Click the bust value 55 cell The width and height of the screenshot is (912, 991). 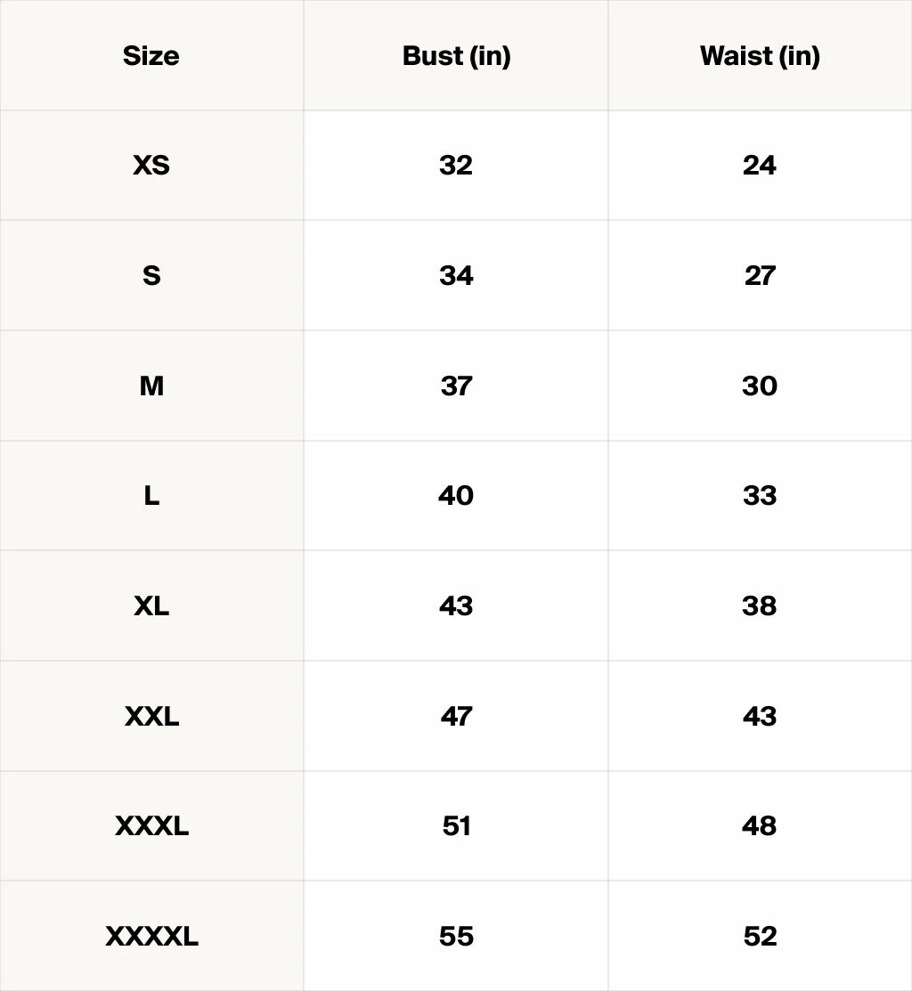click(x=456, y=936)
